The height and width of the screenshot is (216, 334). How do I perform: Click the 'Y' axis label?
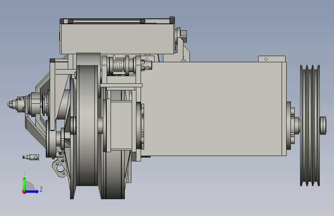[x=24, y=173]
